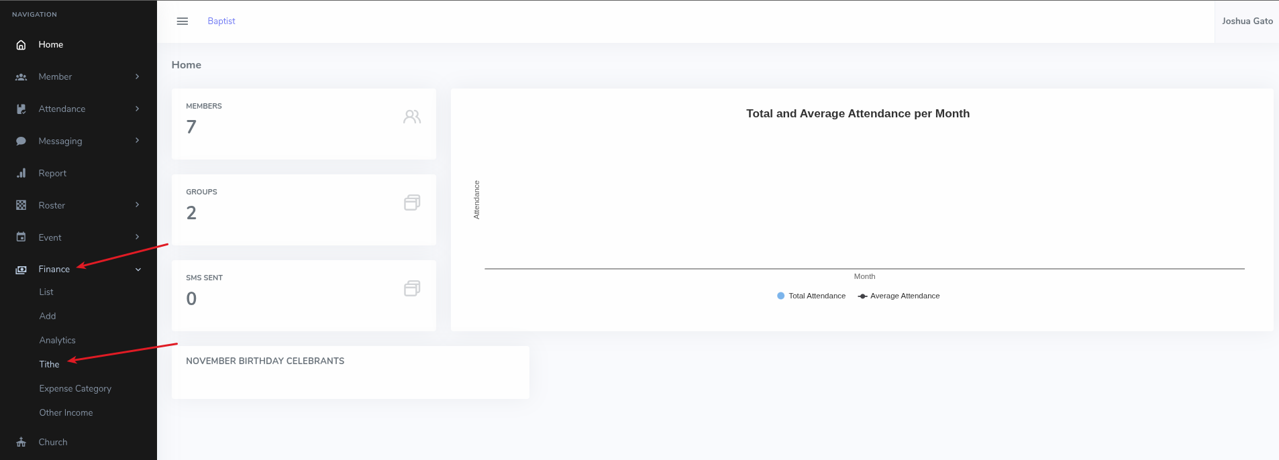The image size is (1279, 460).
Task: Toggle Total Attendance legend series
Action: tap(811, 296)
